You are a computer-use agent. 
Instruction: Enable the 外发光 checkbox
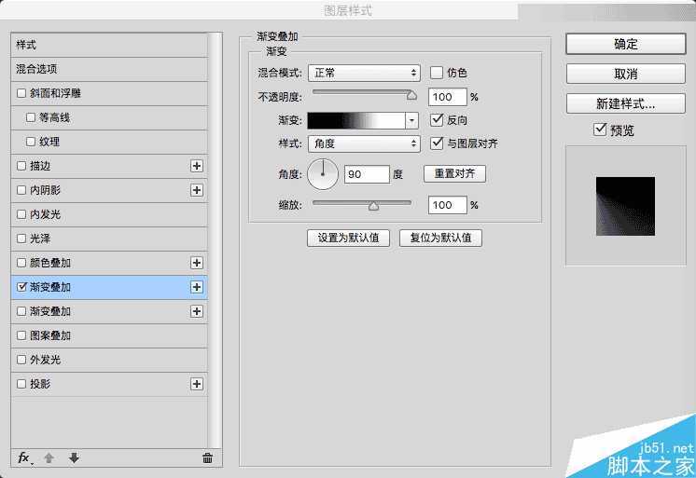21,360
